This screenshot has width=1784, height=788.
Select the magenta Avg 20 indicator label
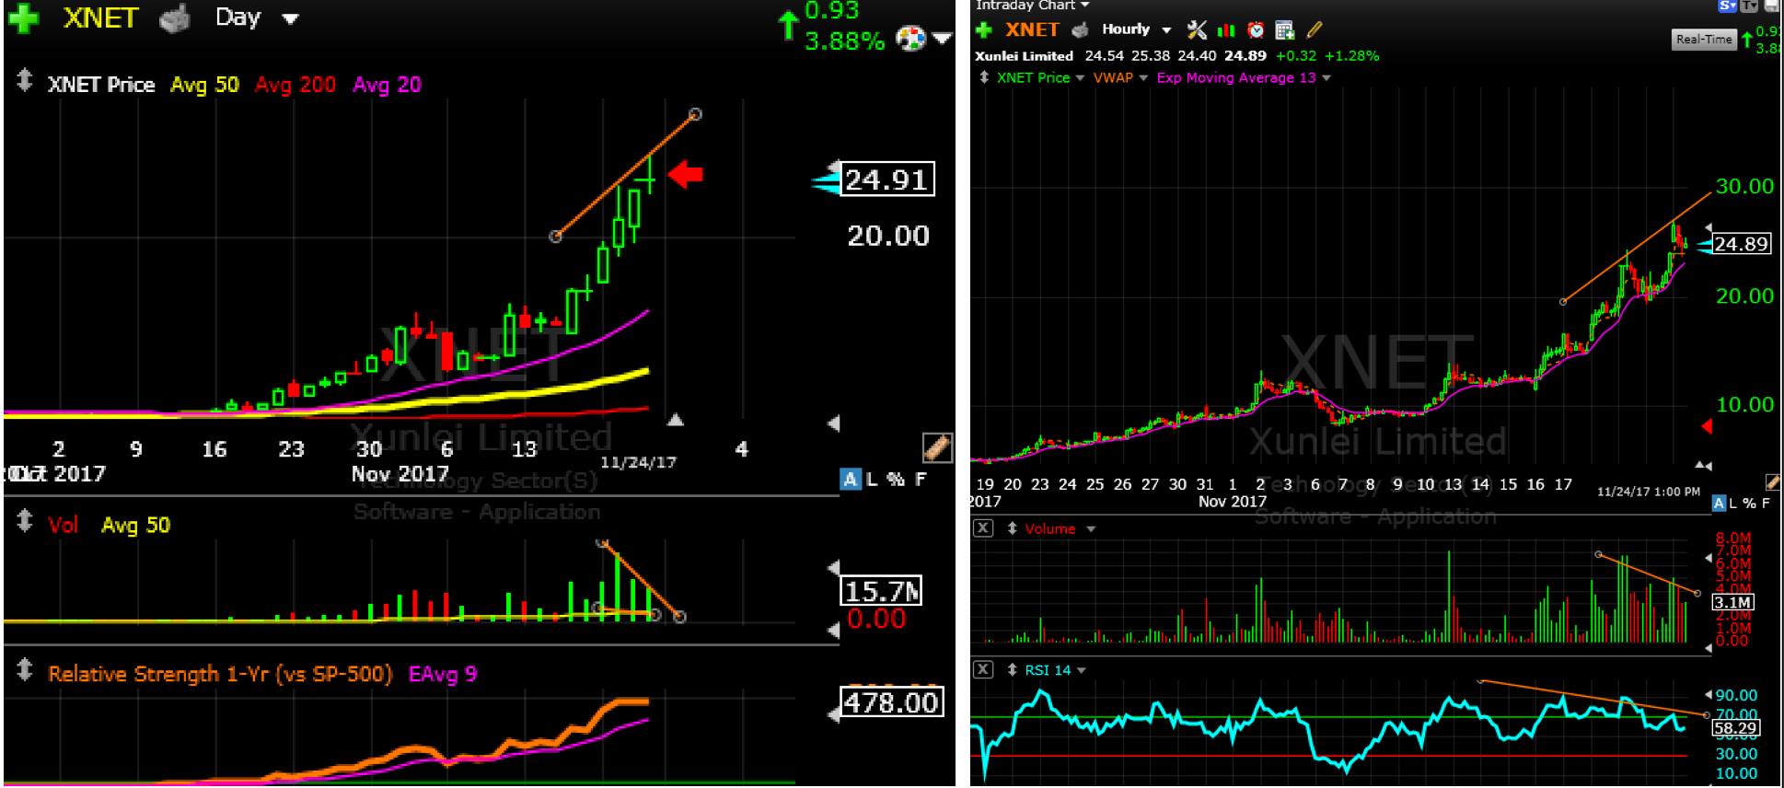tap(387, 85)
